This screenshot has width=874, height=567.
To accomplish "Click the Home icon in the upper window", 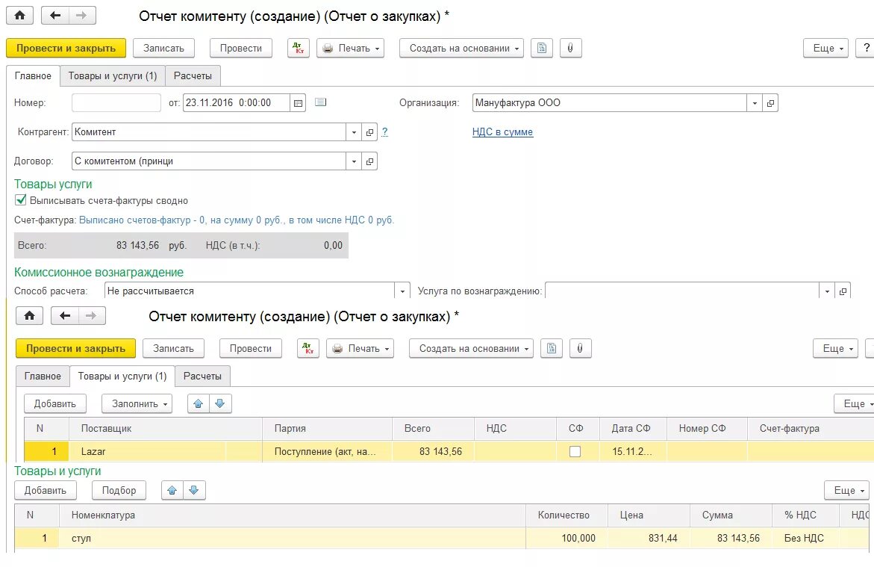I will click(x=20, y=15).
